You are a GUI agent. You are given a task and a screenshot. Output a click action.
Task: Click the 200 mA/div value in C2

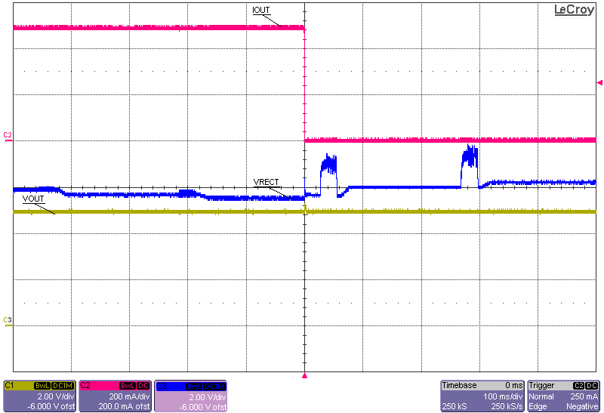tap(129, 396)
